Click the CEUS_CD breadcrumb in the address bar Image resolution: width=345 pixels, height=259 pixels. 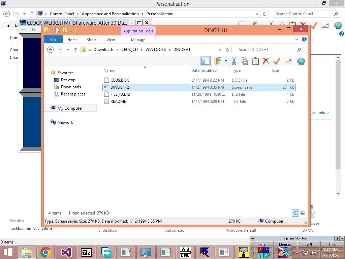129,50
